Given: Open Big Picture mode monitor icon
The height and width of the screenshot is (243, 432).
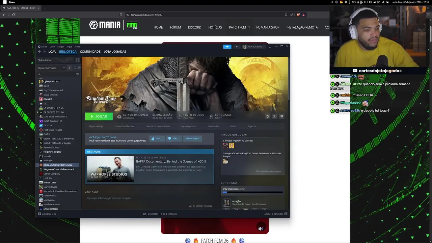Looking at the screenshot, I should tap(270, 47).
